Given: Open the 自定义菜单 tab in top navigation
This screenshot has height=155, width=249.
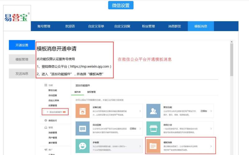Looking at the screenshot, I should coord(96,26).
